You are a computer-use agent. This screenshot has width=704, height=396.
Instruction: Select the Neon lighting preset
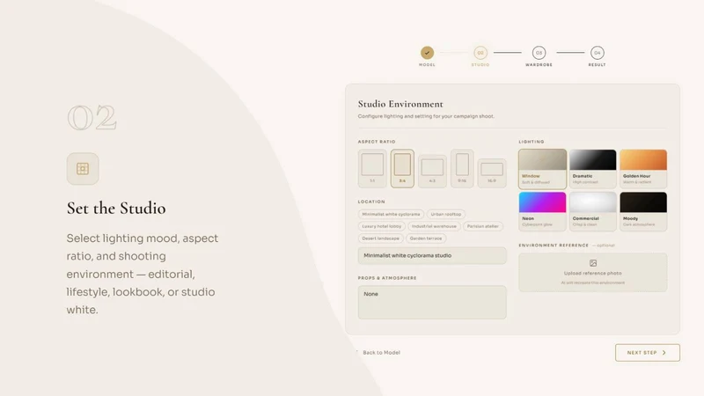tap(542, 211)
